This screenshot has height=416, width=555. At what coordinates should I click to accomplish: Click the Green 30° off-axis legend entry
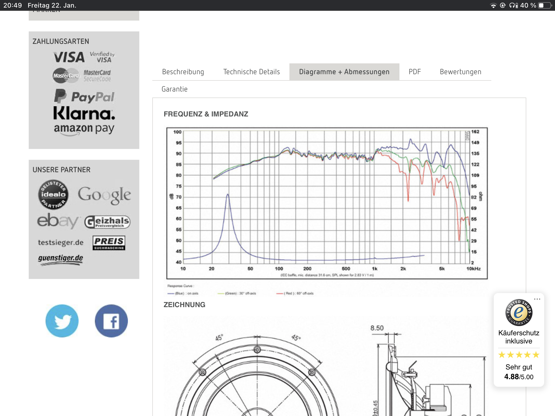237,293
